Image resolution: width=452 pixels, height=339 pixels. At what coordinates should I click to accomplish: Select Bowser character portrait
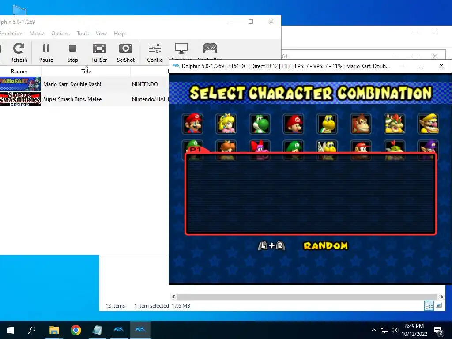(x=394, y=124)
